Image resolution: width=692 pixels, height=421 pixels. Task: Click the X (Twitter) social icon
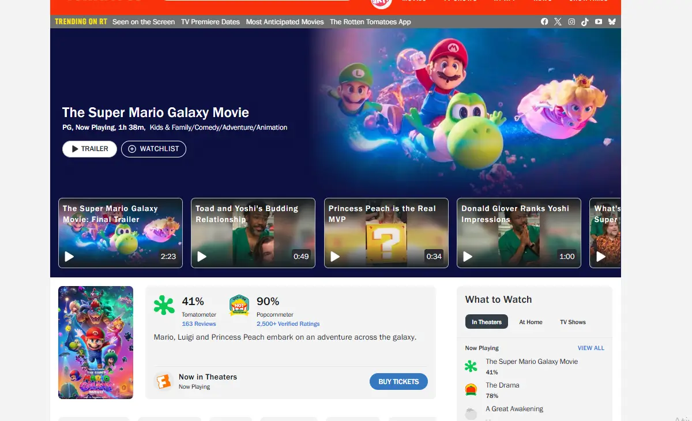[x=558, y=21]
